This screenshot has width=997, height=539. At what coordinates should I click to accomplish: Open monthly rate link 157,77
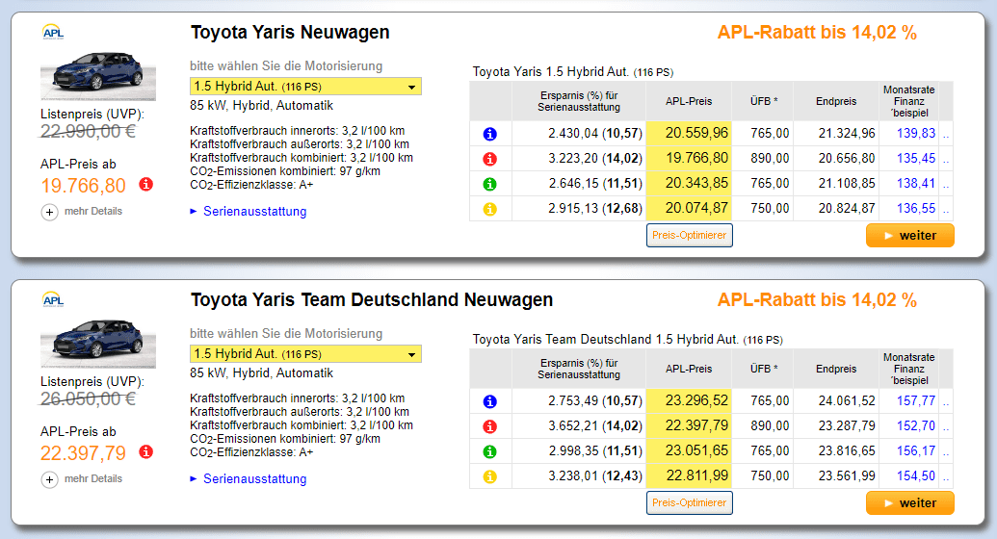click(916, 400)
